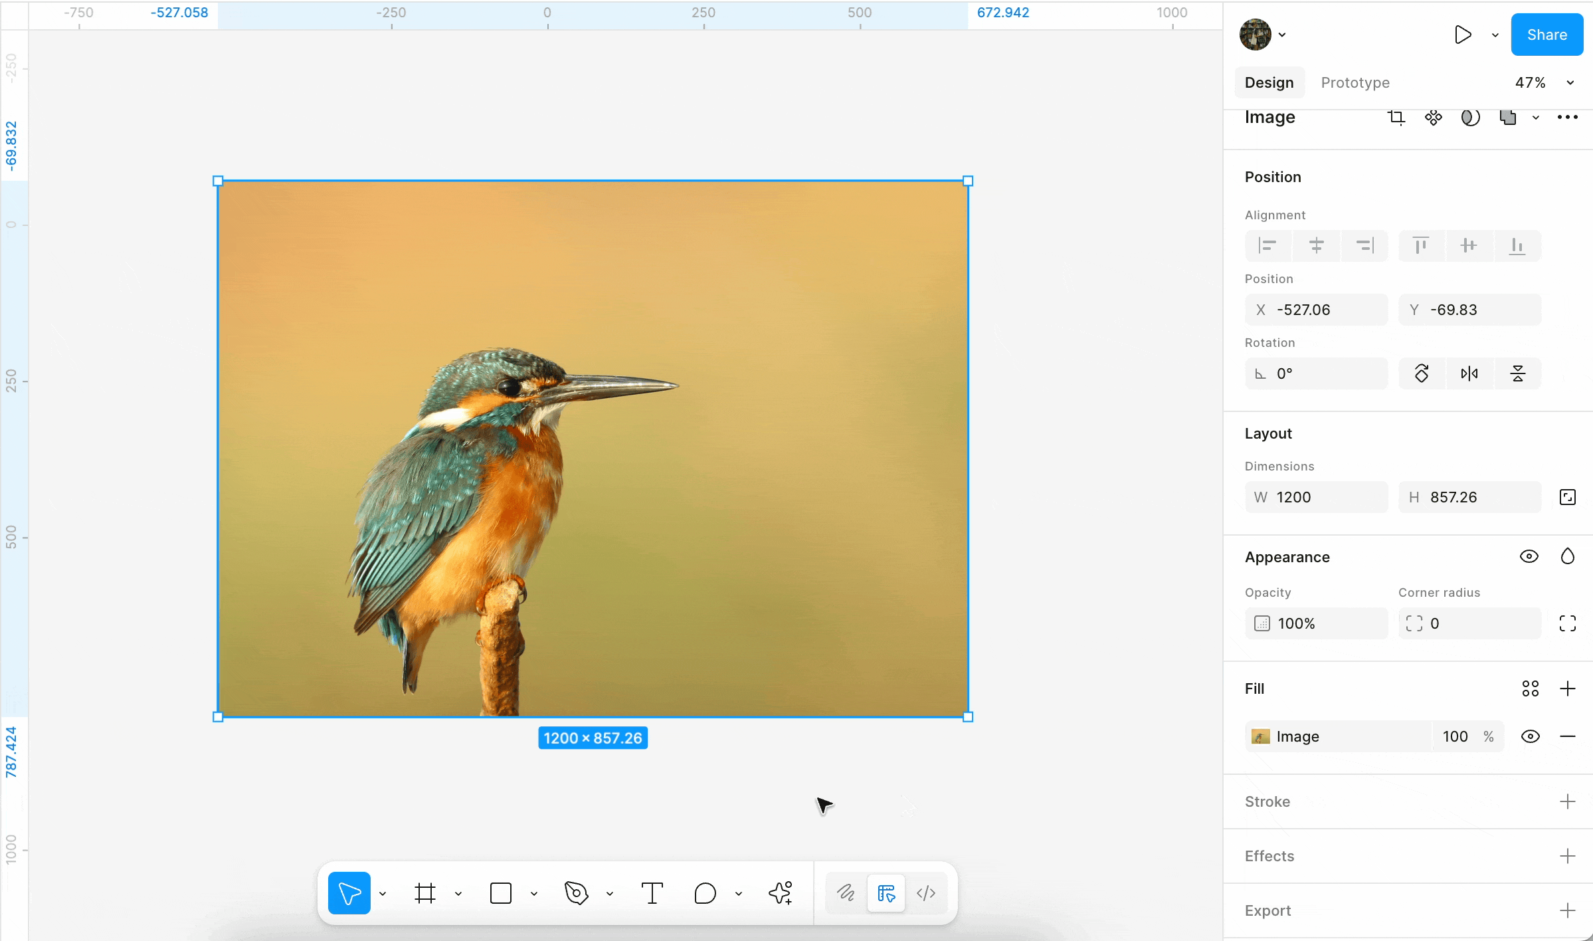Click the Use as mask icon

(x=1471, y=118)
